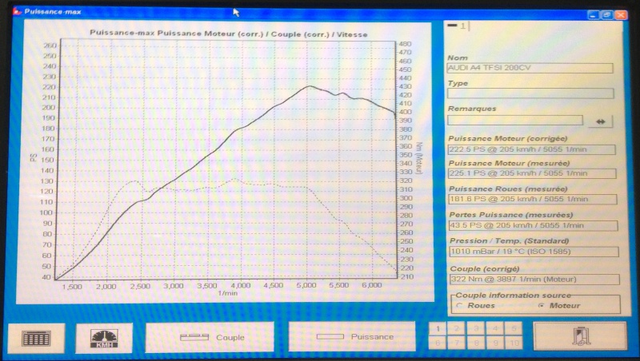Select measurement slot 1

[x=437, y=328]
